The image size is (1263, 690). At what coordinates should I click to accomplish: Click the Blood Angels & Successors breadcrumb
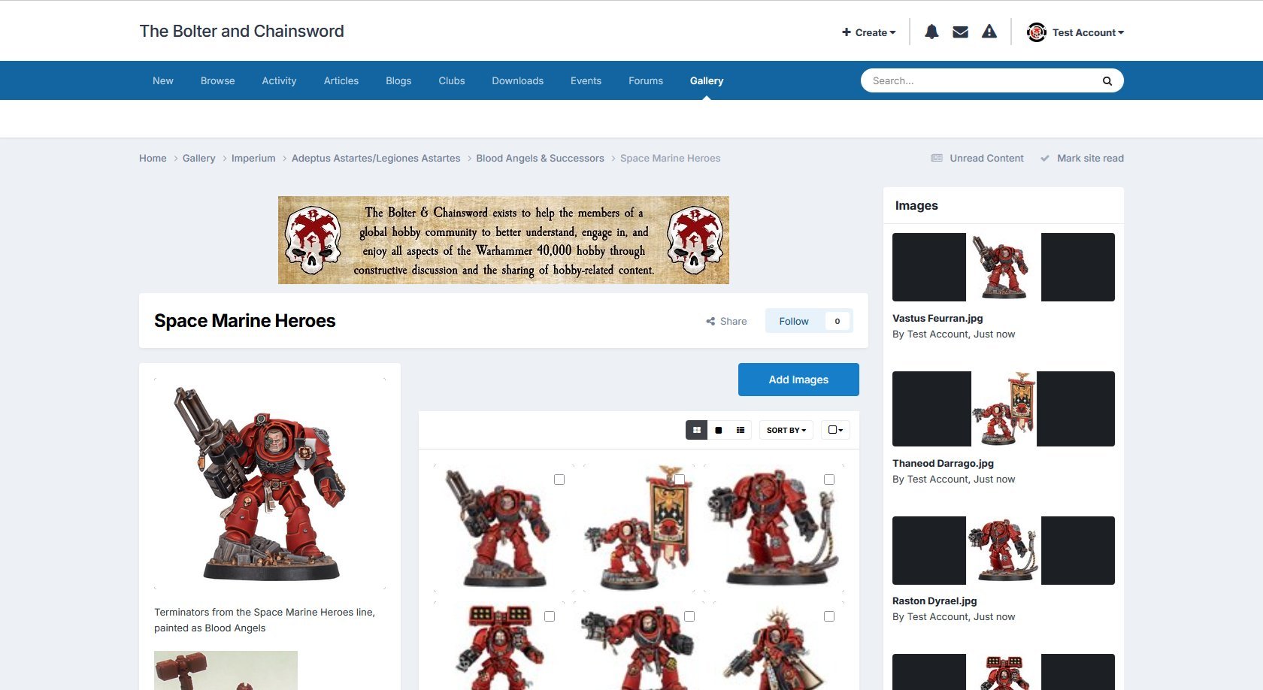[540, 158]
